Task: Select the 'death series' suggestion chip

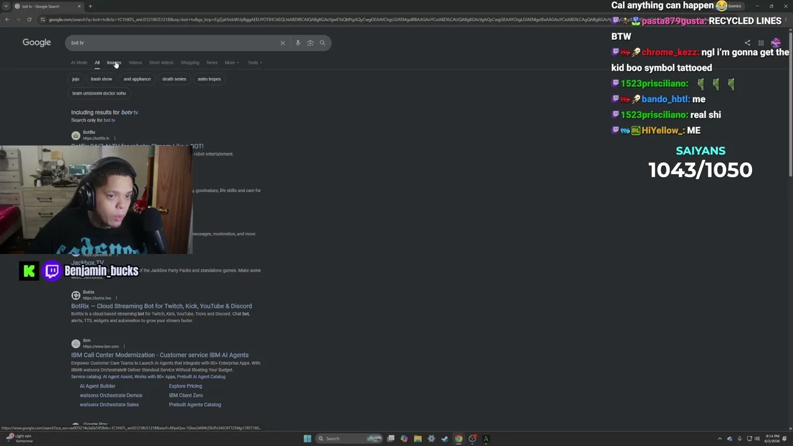Action: pyautogui.click(x=174, y=79)
